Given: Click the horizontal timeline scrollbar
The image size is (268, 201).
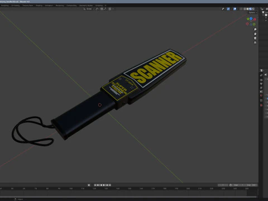Looking at the screenshot, I should click(x=128, y=197).
